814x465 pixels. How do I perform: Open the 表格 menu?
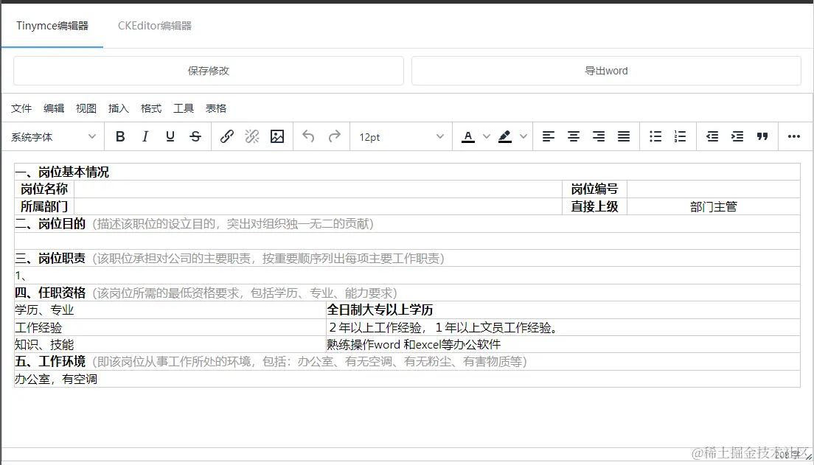pos(216,108)
